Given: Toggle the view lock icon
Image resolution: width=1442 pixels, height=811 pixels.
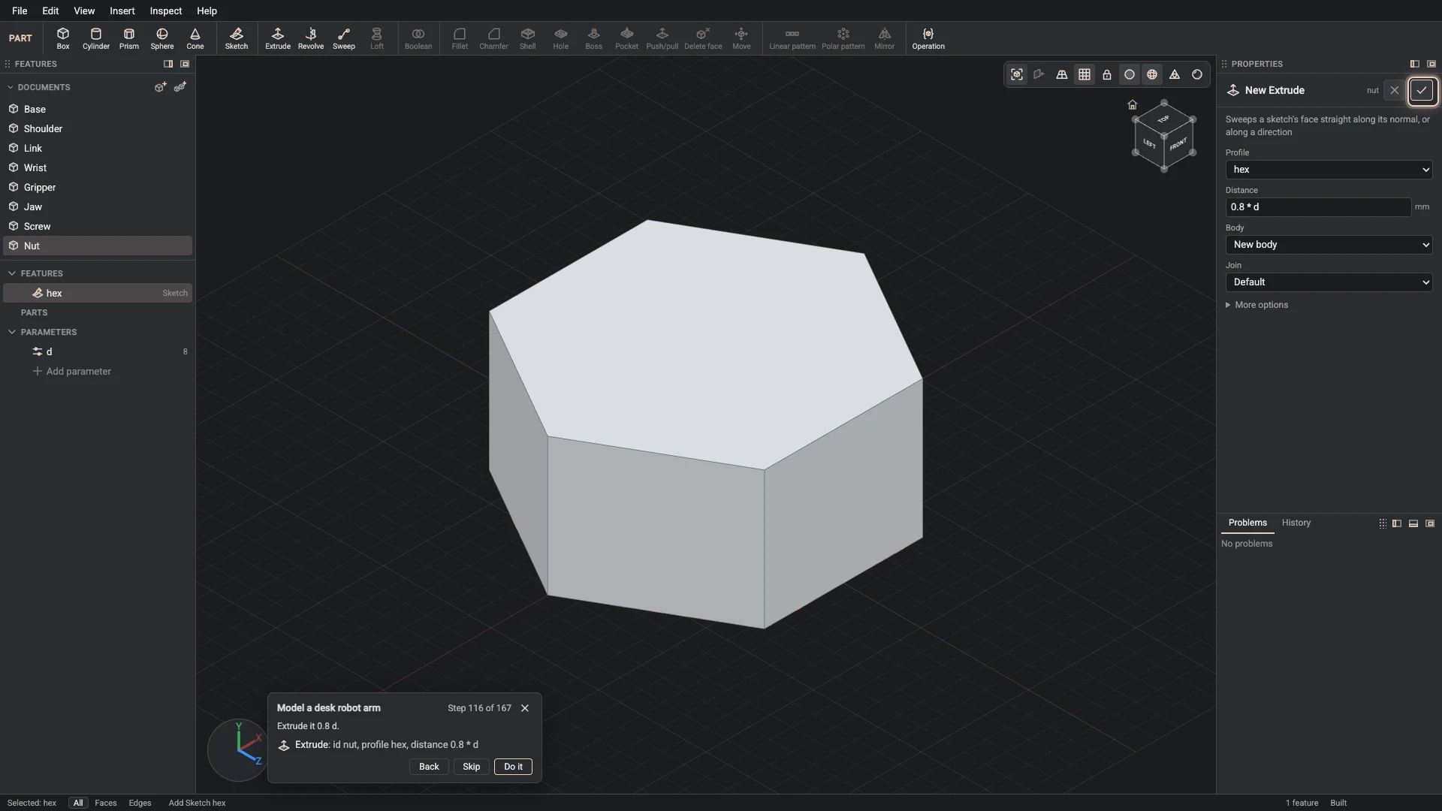Looking at the screenshot, I should click(1107, 74).
